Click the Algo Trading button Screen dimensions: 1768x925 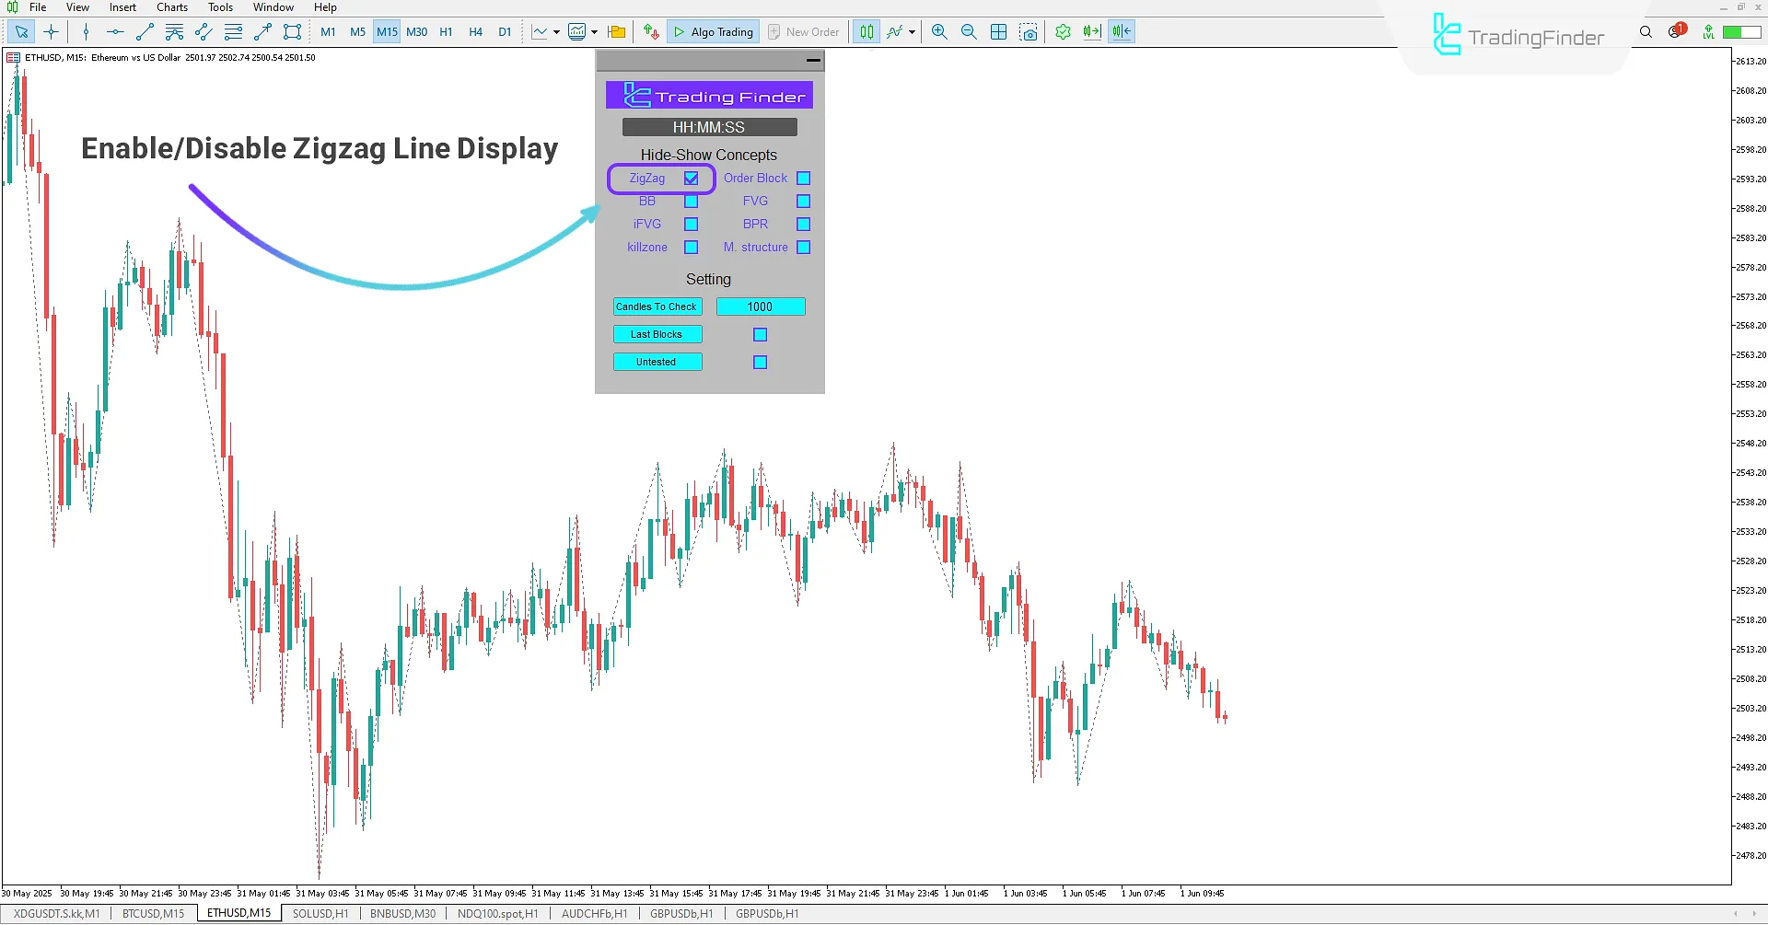(x=713, y=32)
